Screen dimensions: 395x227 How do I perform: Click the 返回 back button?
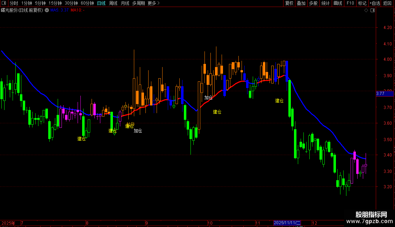click(387, 3)
